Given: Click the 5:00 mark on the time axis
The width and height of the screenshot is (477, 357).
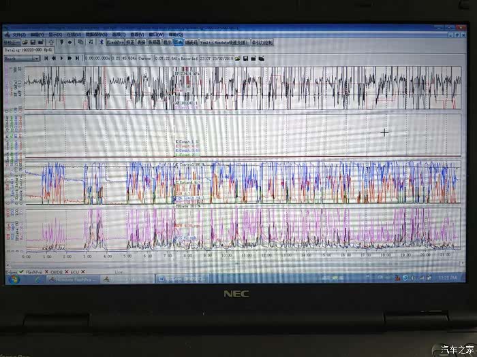Looking at the screenshot, I should 127,256.
